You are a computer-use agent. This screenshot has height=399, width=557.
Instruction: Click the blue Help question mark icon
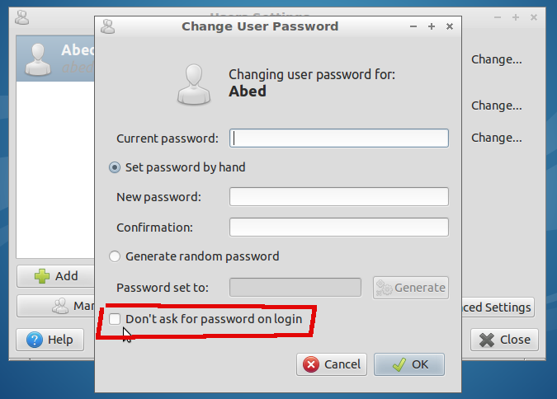pyautogui.click(x=35, y=340)
